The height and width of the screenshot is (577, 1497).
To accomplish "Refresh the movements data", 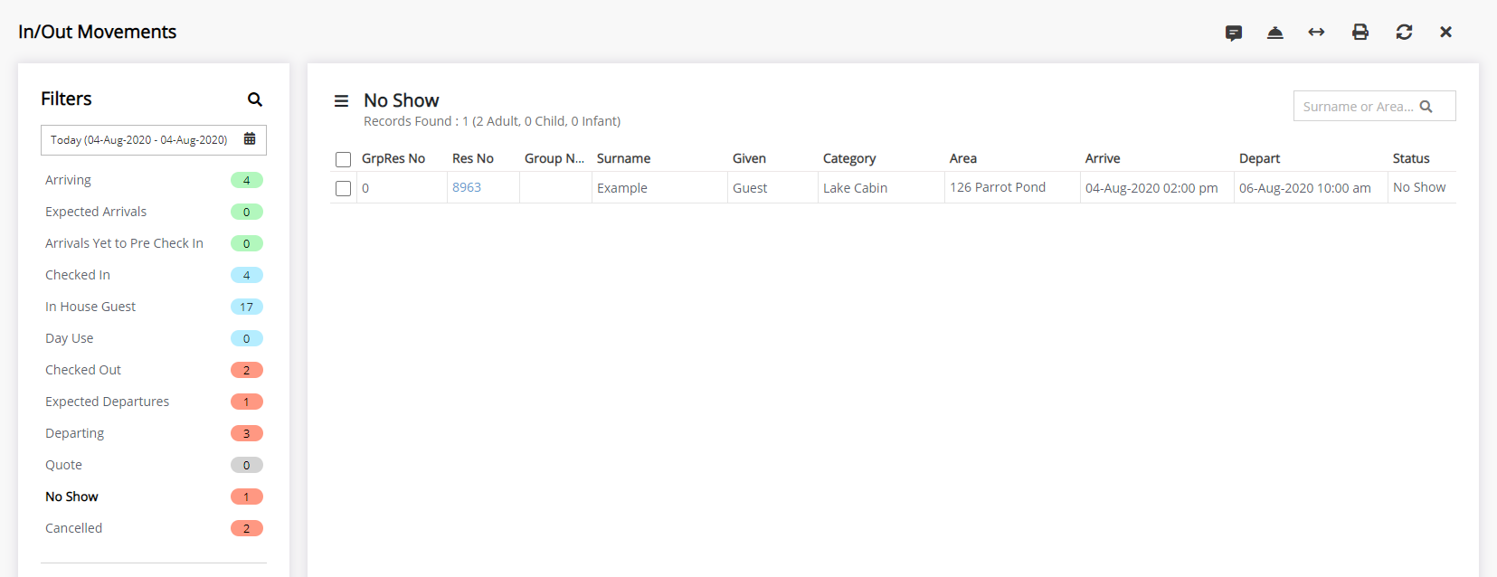I will pyautogui.click(x=1404, y=33).
